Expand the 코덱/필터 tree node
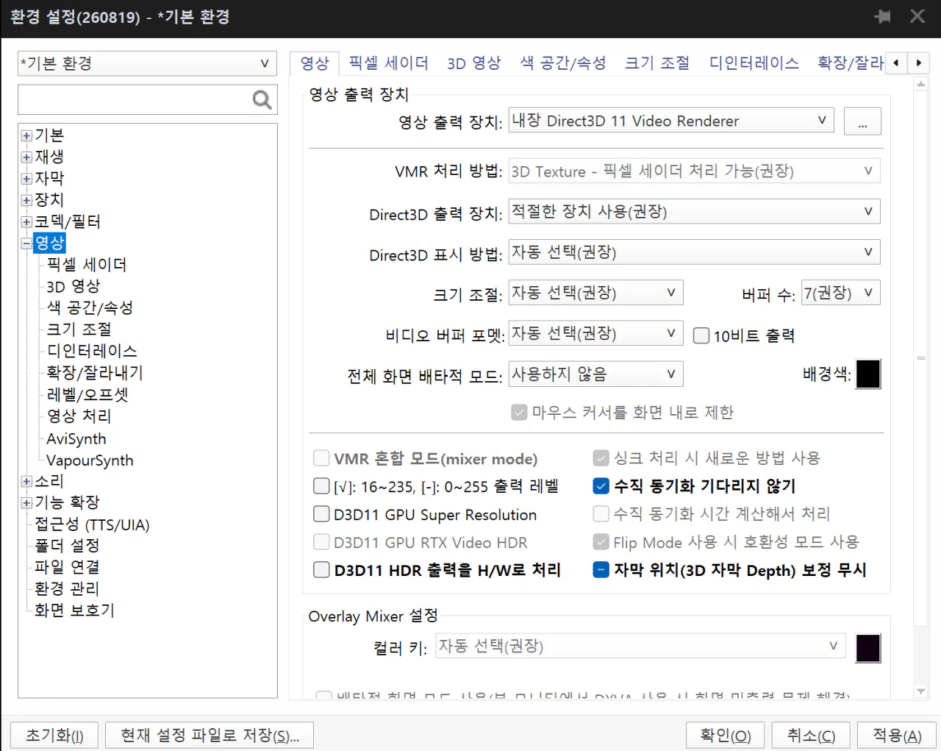The image size is (941, 751). (26, 221)
